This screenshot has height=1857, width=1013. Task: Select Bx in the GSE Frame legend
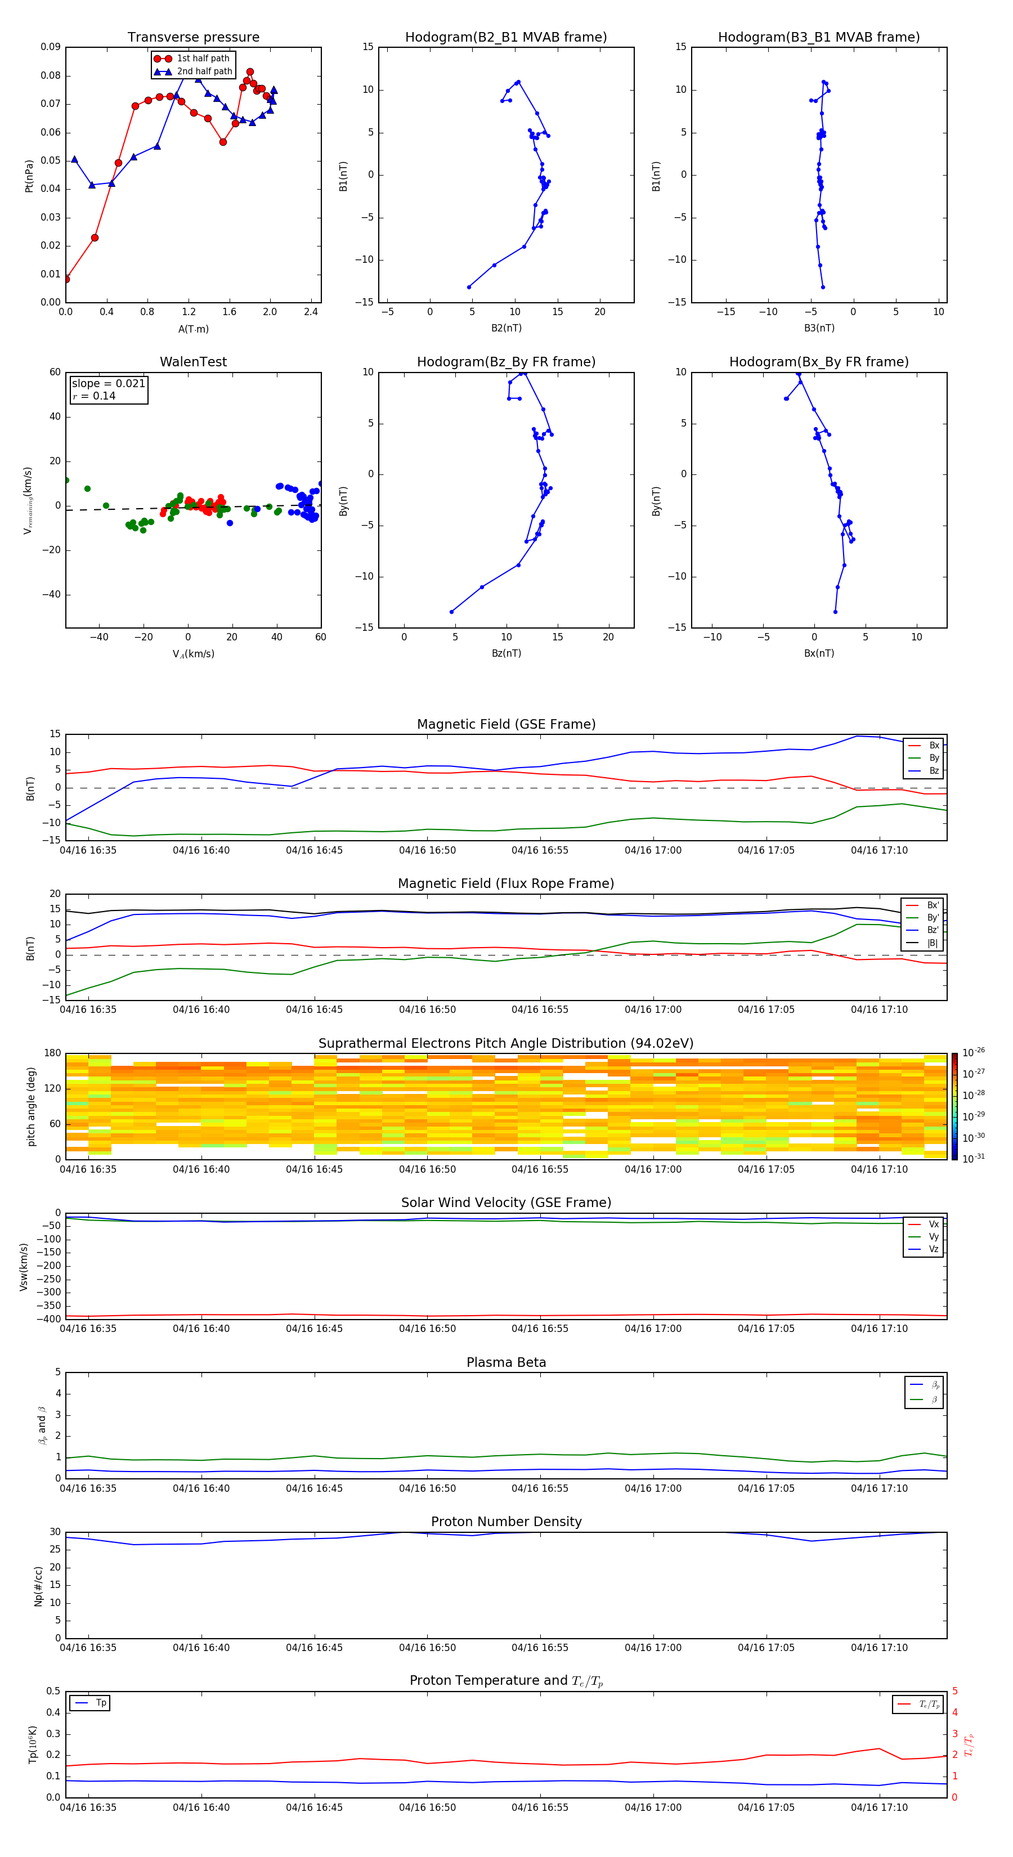click(x=924, y=746)
